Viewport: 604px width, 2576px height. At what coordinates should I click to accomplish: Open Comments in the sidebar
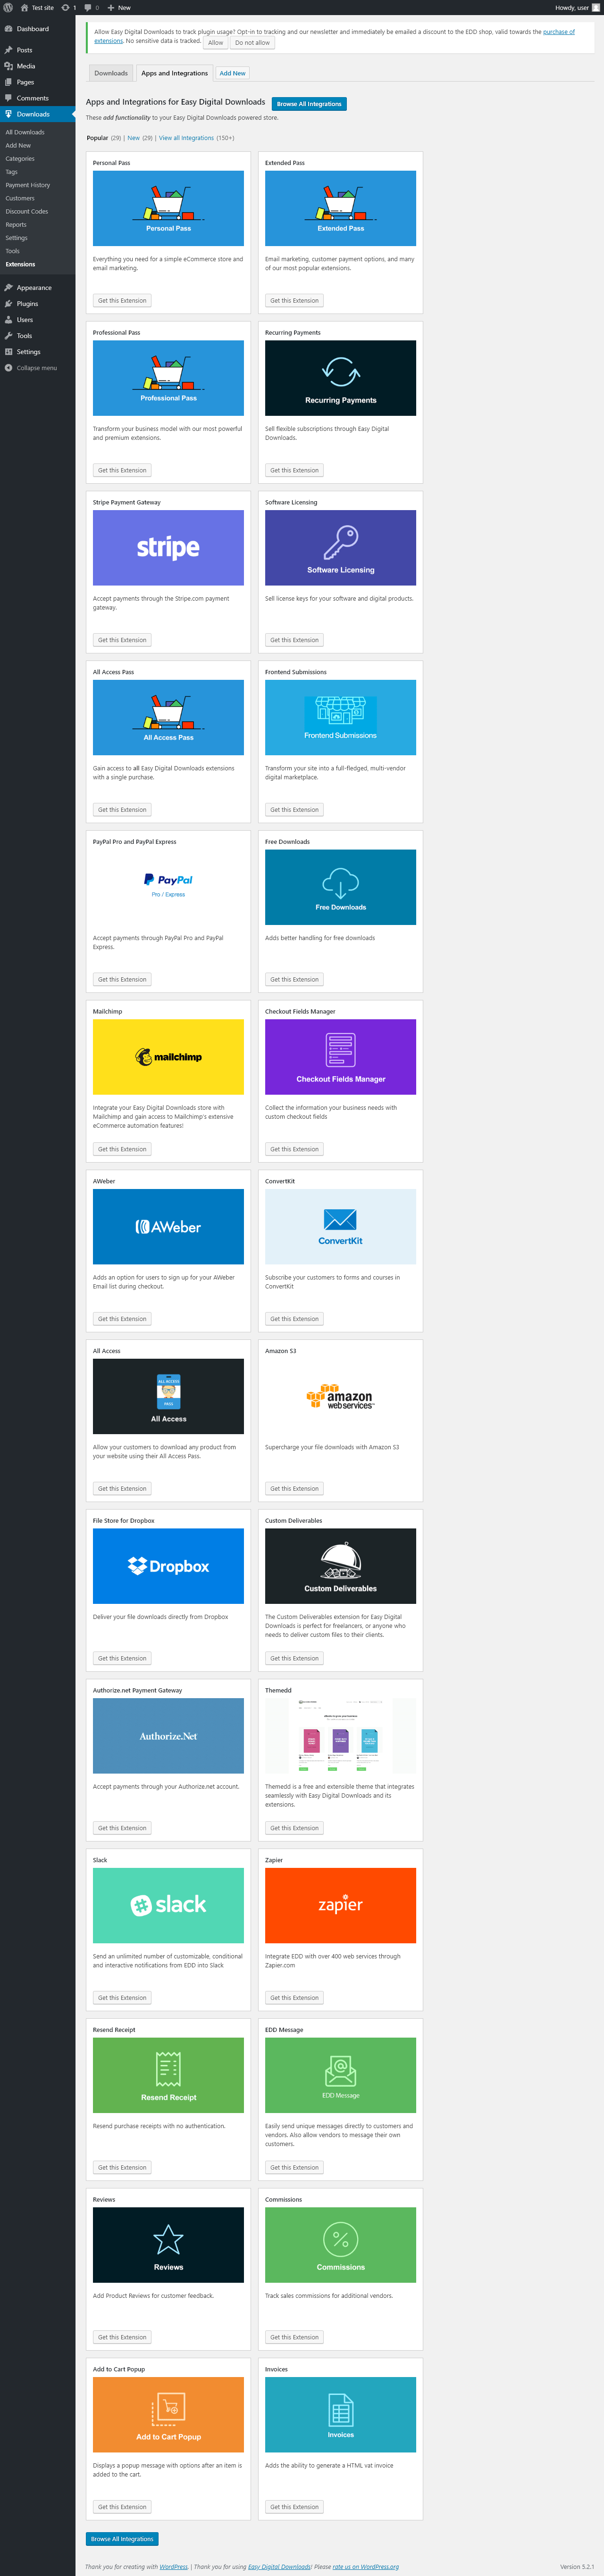[x=37, y=98]
